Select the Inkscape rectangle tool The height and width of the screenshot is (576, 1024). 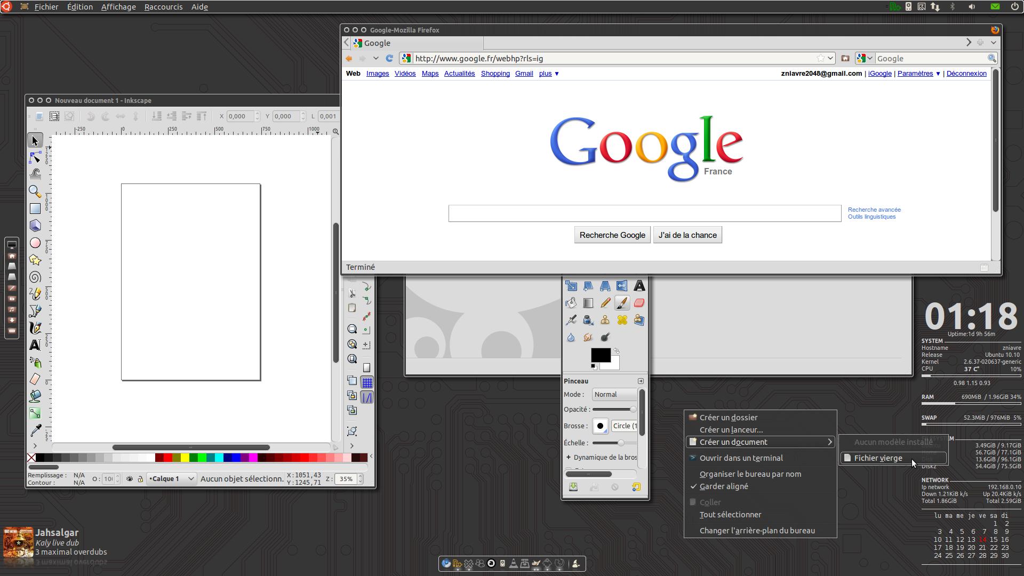[x=35, y=209]
